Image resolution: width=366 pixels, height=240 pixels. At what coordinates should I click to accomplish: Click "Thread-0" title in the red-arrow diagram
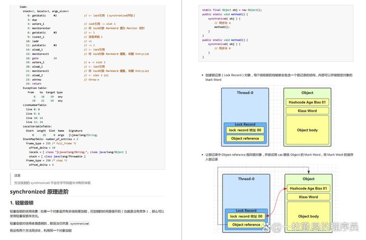pyautogui.click(x=246, y=179)
